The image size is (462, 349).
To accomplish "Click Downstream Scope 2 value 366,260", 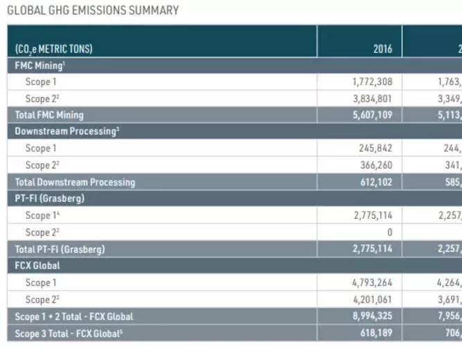I will coord(376,165).
